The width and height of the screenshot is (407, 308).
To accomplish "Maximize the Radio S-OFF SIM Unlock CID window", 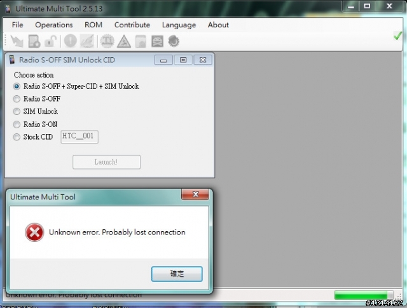I will 183,60.
